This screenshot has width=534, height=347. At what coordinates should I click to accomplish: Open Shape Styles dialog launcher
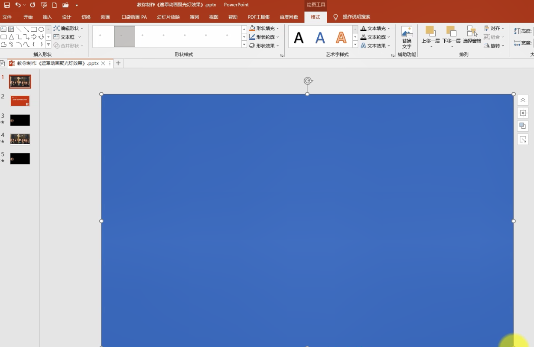[x=282, y=55]
